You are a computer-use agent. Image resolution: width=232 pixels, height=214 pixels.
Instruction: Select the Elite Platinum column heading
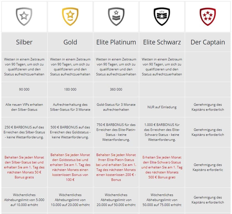pos(116,42)
